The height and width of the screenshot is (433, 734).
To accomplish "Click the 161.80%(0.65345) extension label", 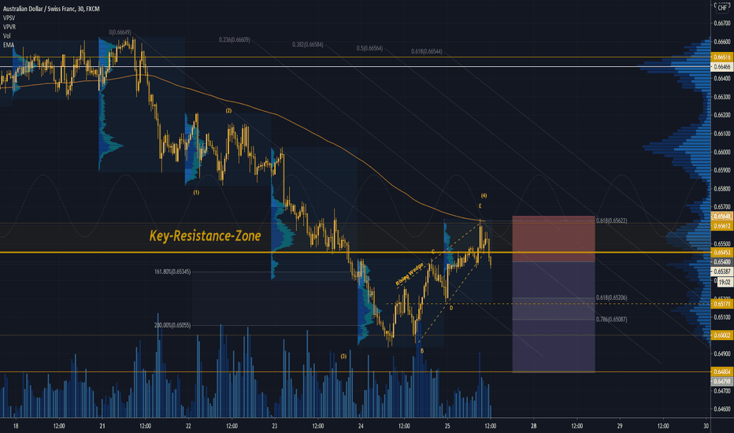I will (172, 272).
